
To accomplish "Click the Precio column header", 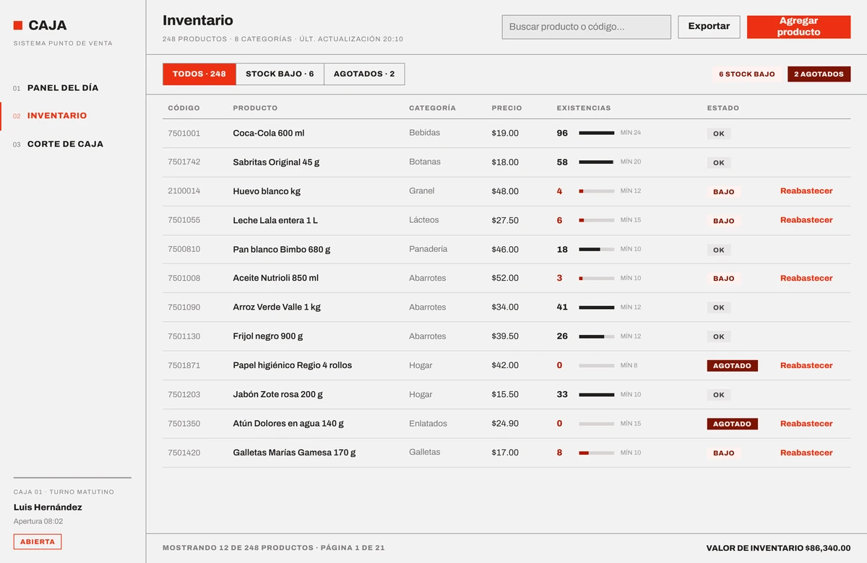I will (x=506, y=108).
